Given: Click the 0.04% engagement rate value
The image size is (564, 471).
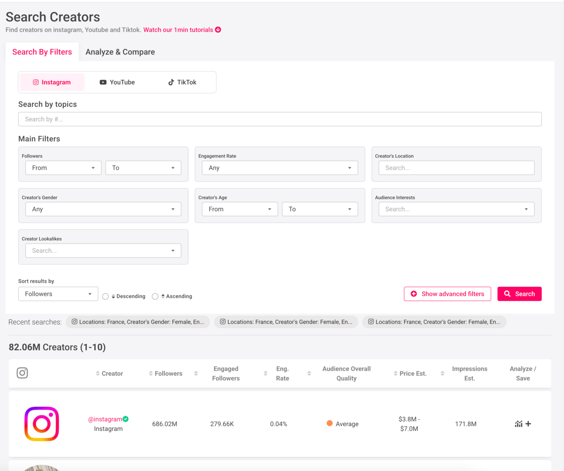Looking at the screenshot, I should click(279, 424).
